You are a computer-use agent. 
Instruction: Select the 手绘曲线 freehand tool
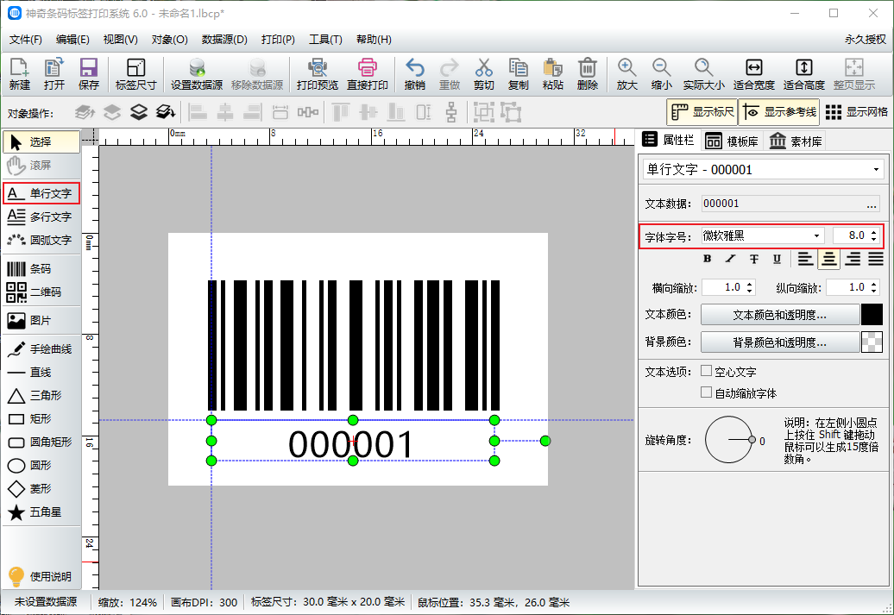pos(41,348)
